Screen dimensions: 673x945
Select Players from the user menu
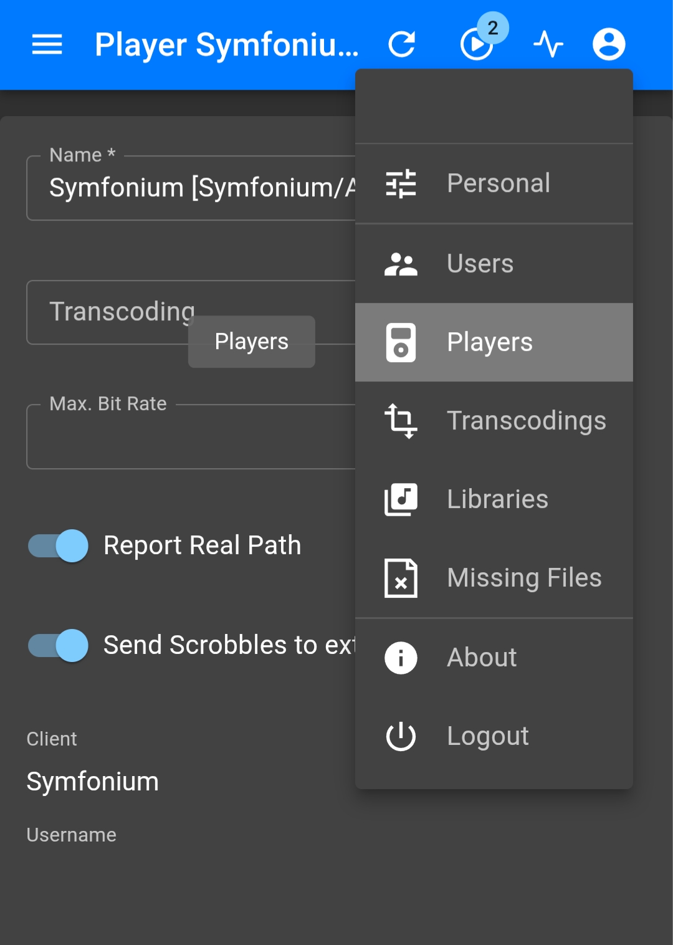coord(490,342)
